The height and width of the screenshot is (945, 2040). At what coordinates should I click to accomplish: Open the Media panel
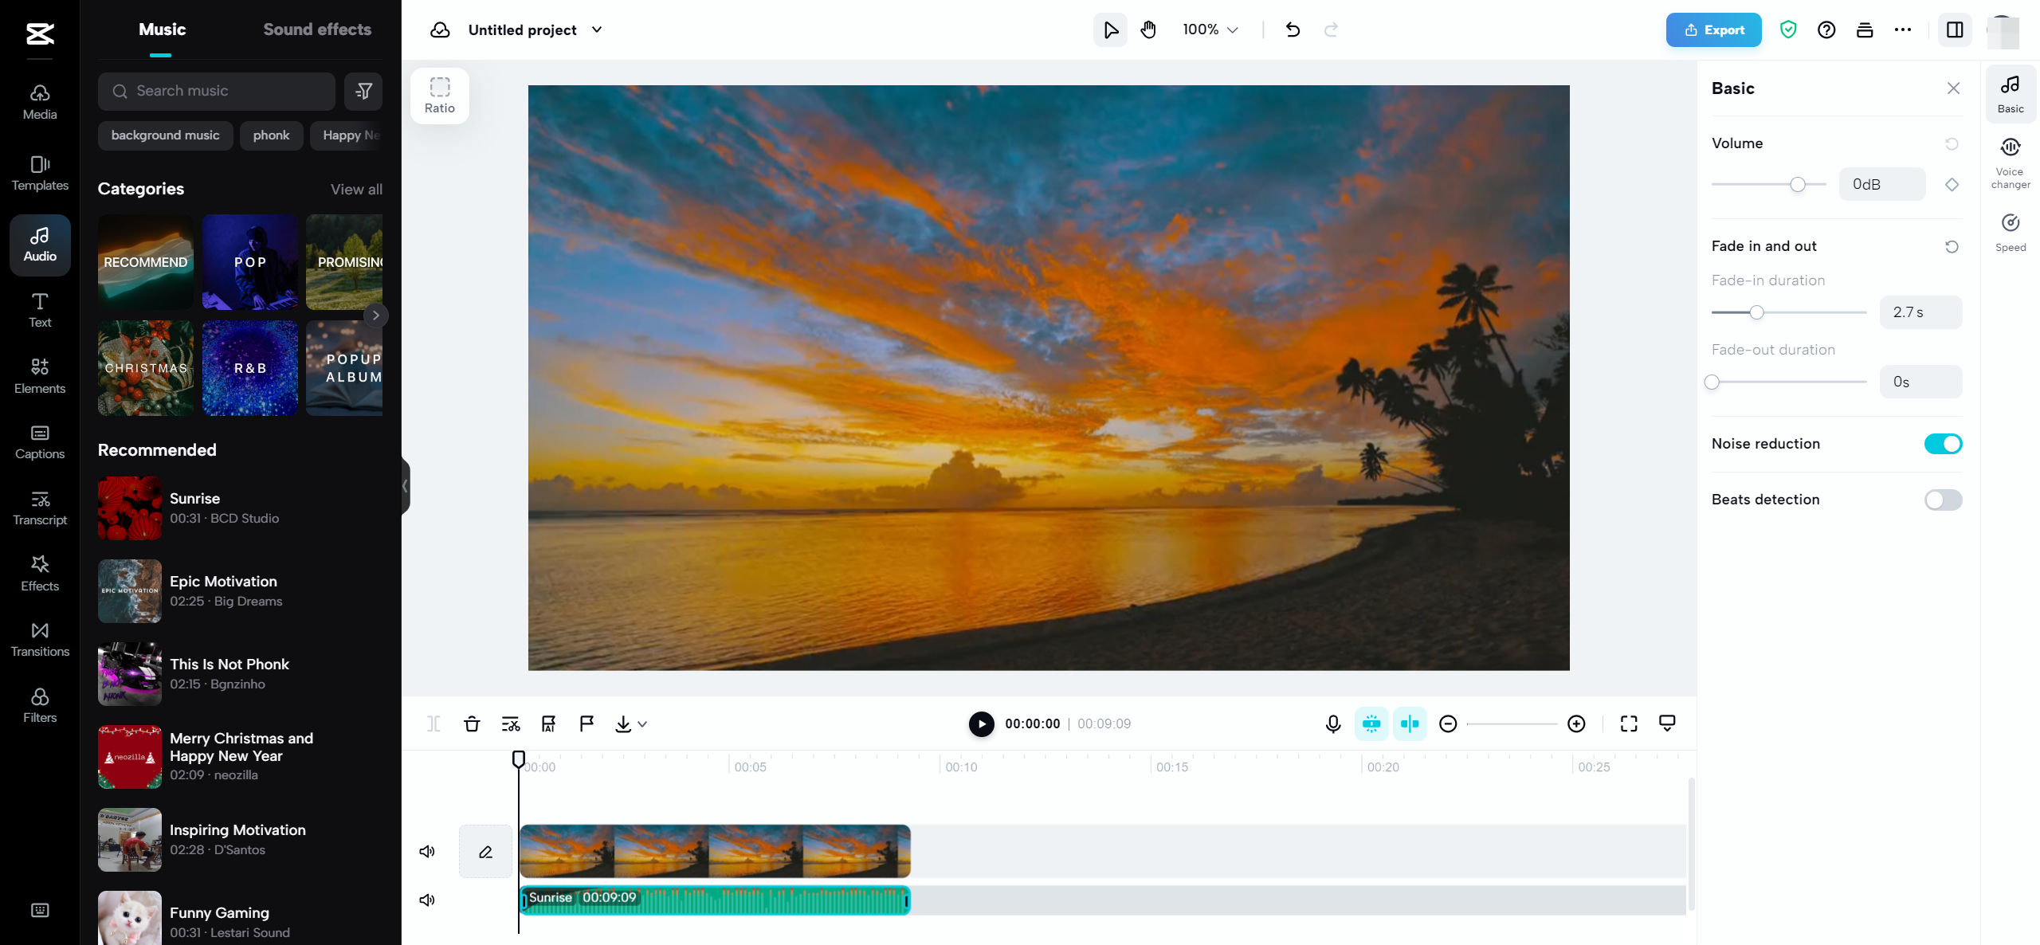pos(39,101)
